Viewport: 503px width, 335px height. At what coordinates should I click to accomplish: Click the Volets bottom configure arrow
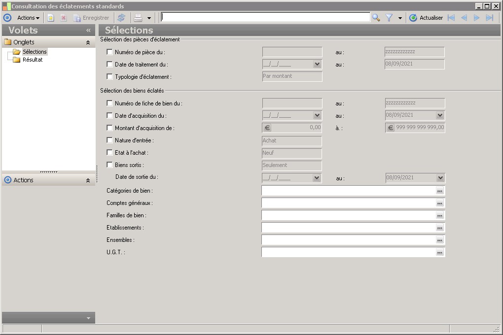tap(89, 318)
